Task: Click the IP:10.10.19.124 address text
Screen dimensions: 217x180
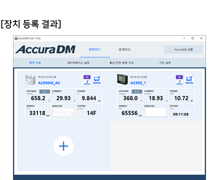Action: click(47, 77)
